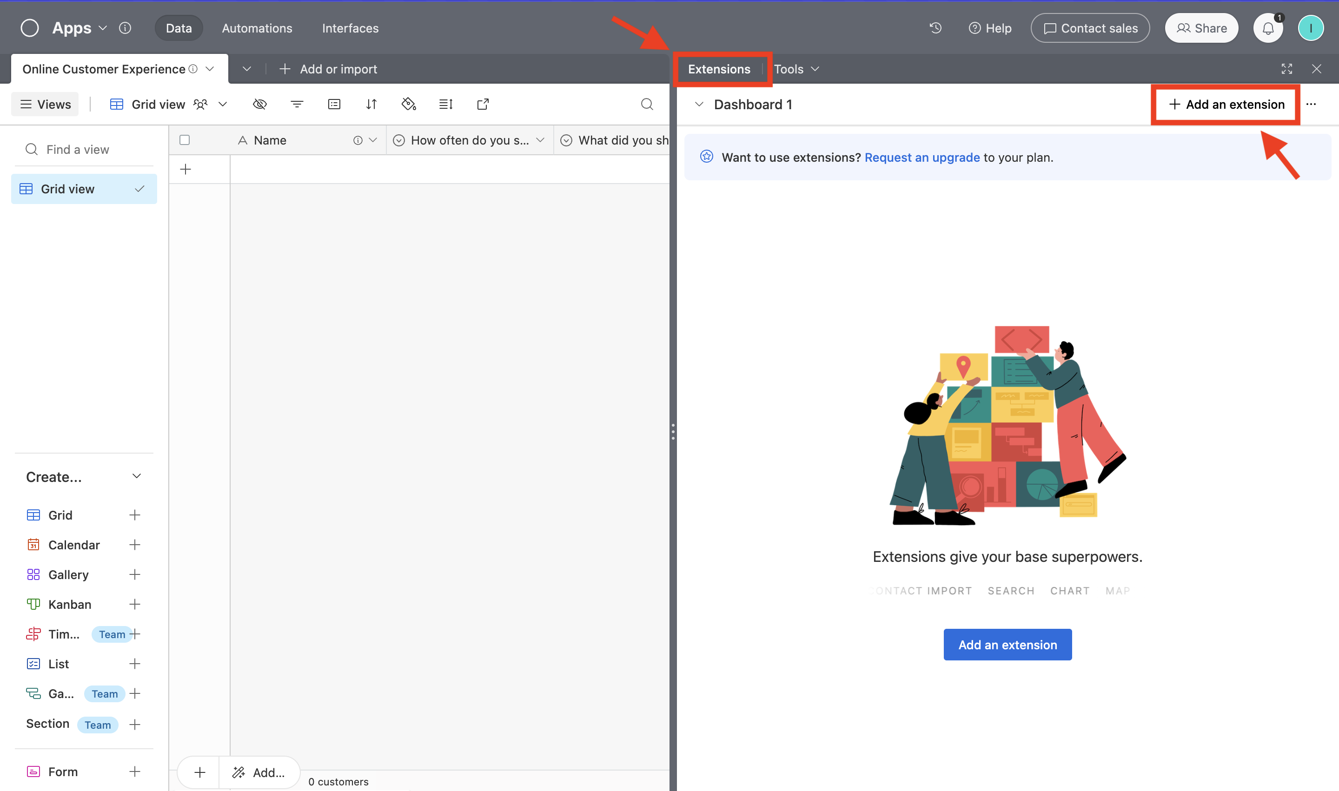Click the hide fields eye icon

(260, 104)
